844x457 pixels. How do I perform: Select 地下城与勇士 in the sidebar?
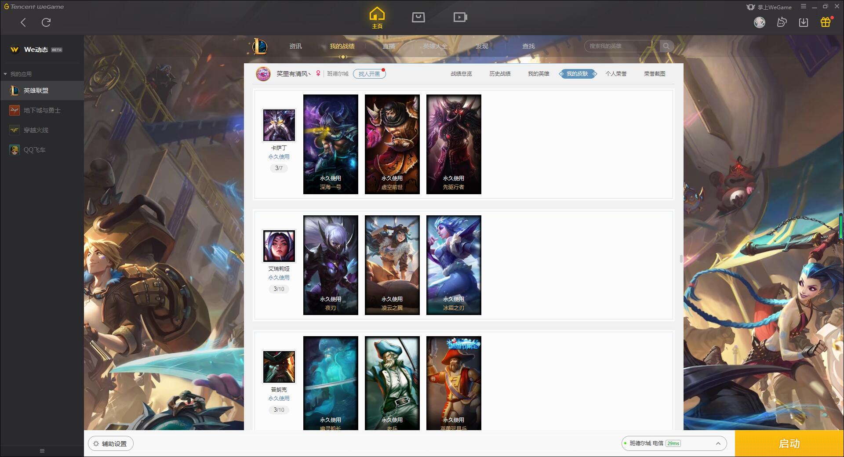pos(42,110)
